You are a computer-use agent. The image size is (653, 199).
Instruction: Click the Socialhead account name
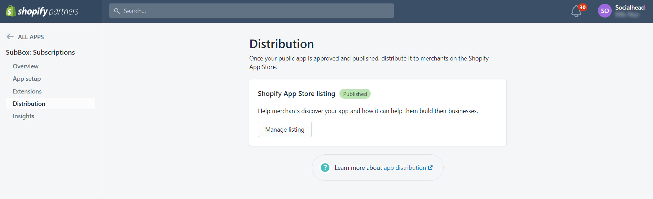(x=630, y=8)
